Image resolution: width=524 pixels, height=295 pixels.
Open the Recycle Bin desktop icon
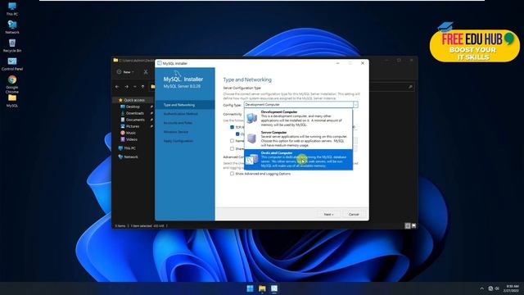tap(12, 46)
